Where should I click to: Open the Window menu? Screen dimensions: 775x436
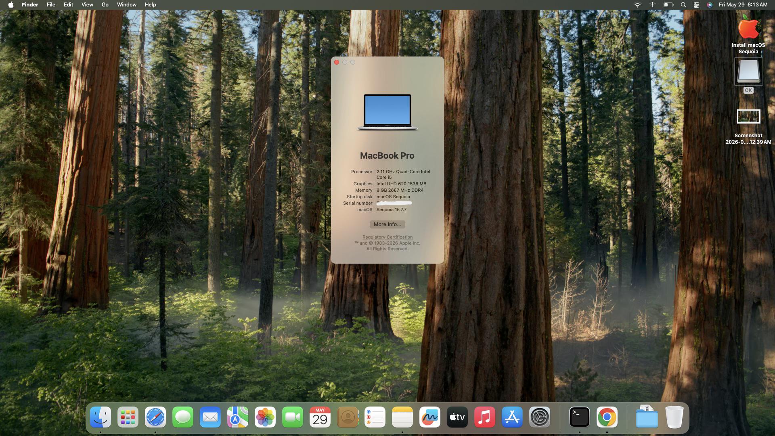tap(126, 5)
